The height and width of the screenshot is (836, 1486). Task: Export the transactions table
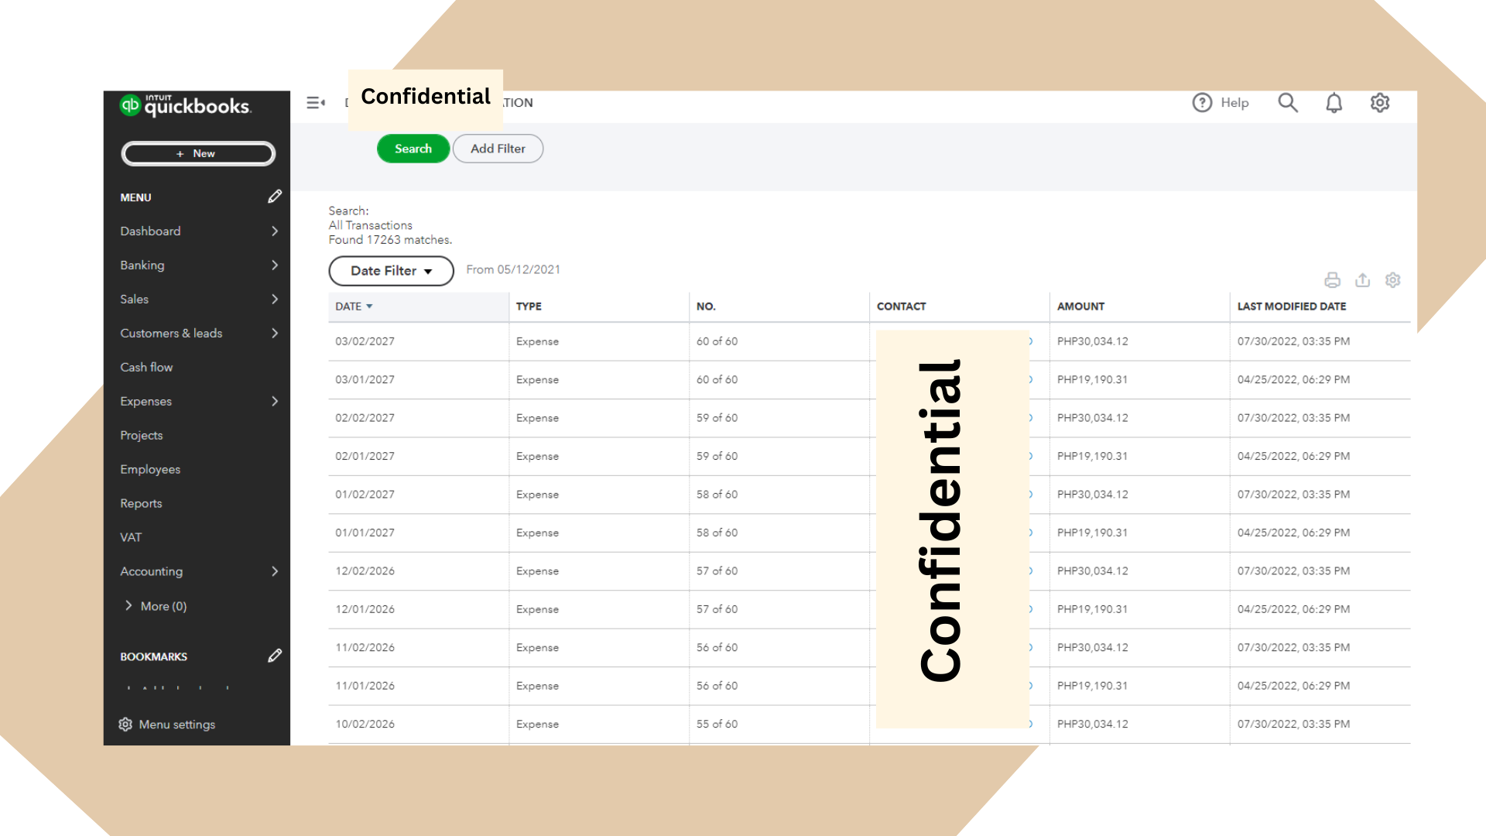pyautogui.click(x=1362, y=280)
